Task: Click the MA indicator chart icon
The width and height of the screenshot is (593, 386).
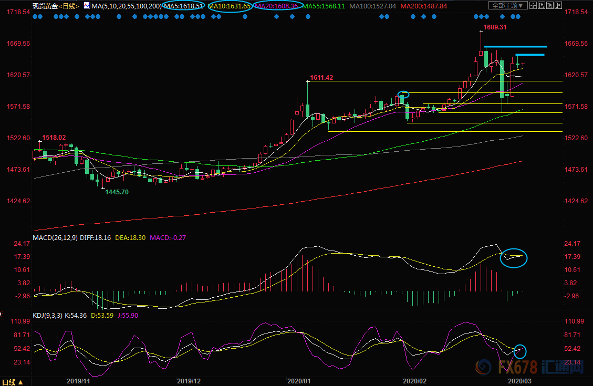Action: pos(86,6)
